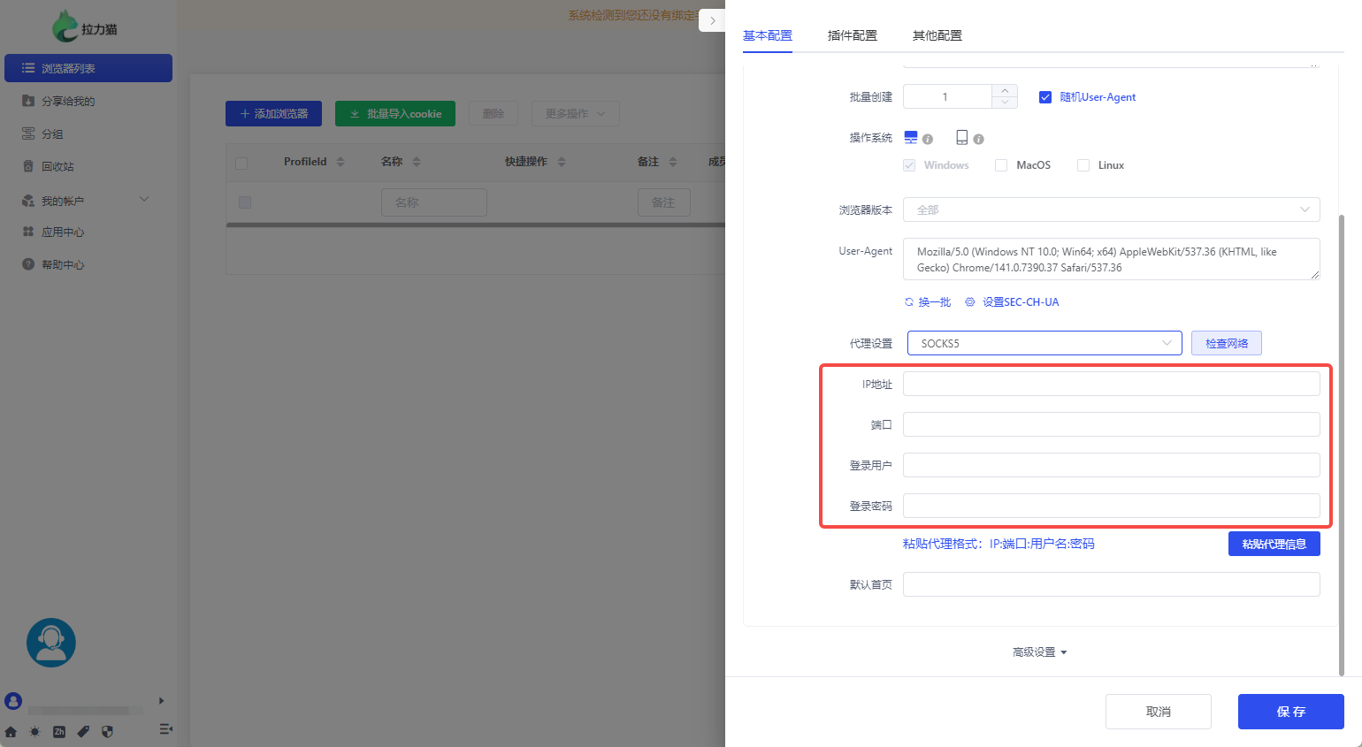This screenshot has height=747, width=1362.
Task: Open the 浏览器版本 dropdown
Action: (x=1111, y=210)
